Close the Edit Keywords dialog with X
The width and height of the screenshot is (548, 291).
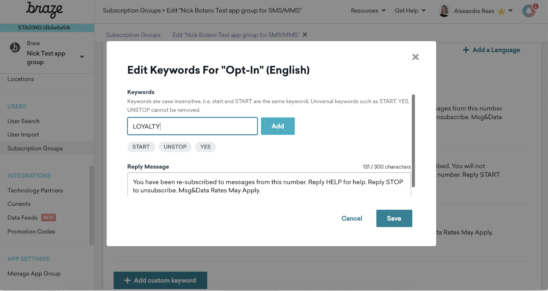pyautogui.click(x=415, y=57)
